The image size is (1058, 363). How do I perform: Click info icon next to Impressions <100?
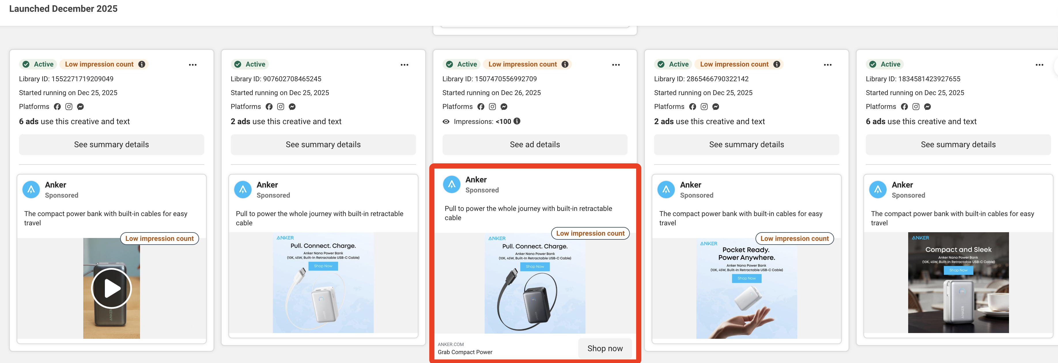tap(517, 121)
